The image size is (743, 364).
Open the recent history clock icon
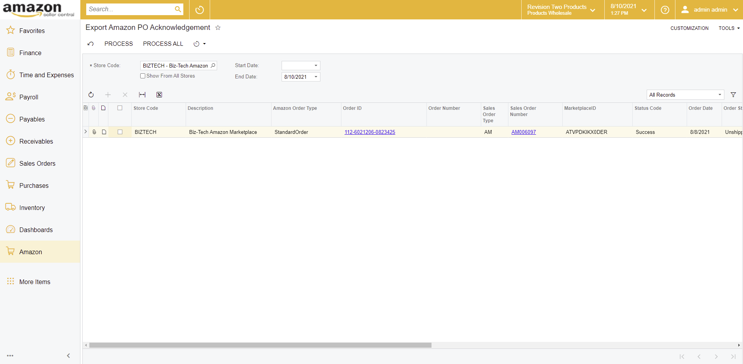200,10
